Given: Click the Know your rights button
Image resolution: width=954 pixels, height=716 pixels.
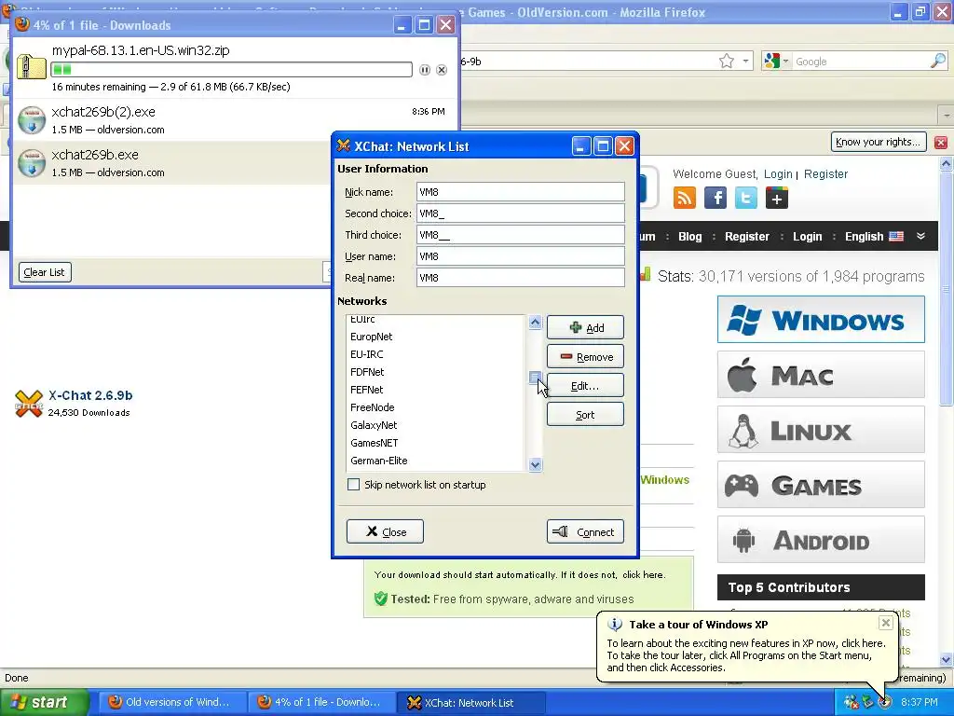Looking at the screenshot, I should pos(879,142).
